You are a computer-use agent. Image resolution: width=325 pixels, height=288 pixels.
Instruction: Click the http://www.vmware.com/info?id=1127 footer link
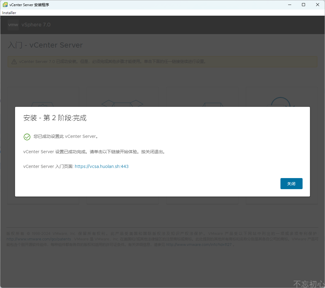pos(198,244)
